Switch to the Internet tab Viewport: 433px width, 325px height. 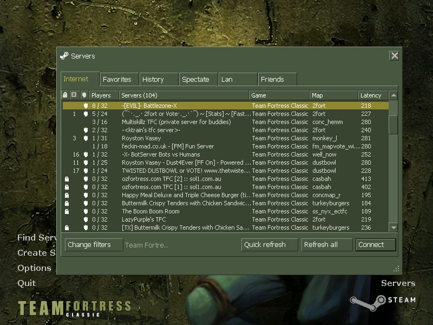[x=80, y=79]
